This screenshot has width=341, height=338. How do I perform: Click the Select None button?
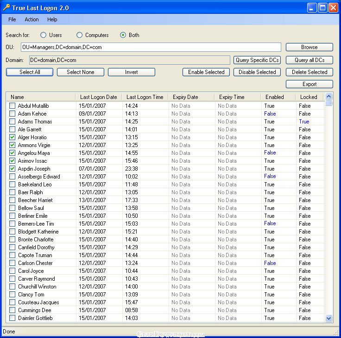[x=81, y=72]
